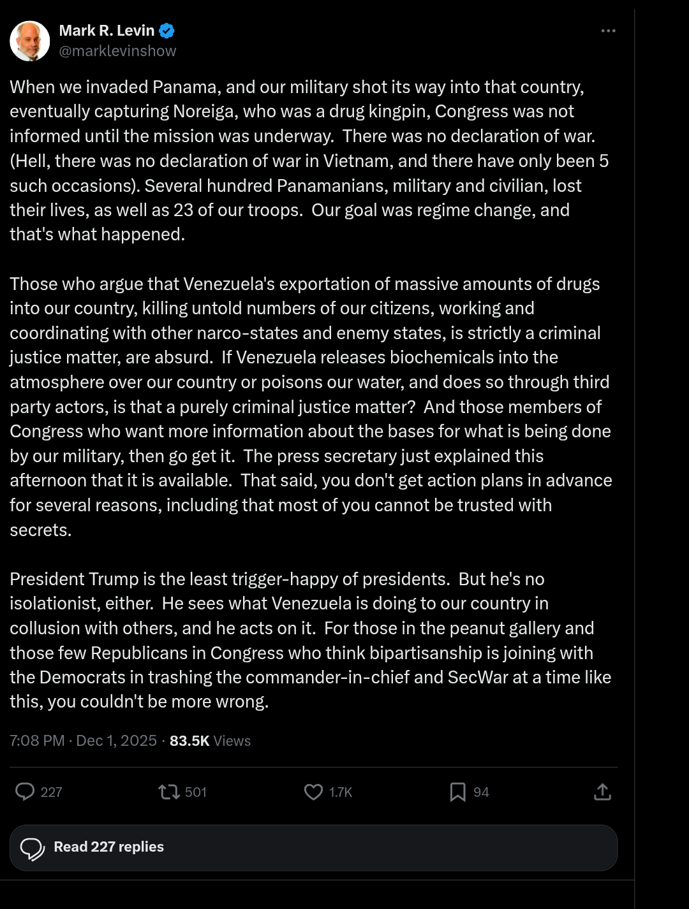Click the 227 reply count

[x=52, y=792]
